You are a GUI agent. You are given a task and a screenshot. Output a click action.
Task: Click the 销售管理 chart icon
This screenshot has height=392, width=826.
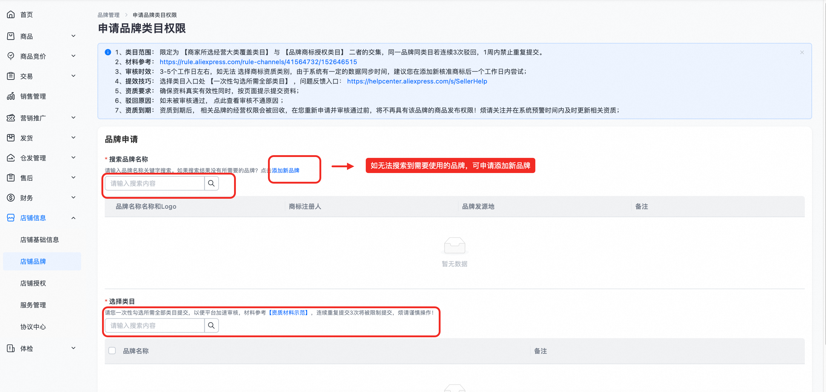pos(11,96)
